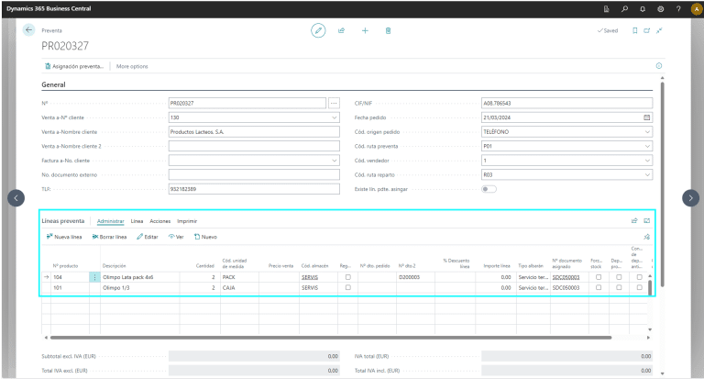This screenshot has width=704, height=379.
Task: Open the settings gear icon
Action: tap(660, 8)
